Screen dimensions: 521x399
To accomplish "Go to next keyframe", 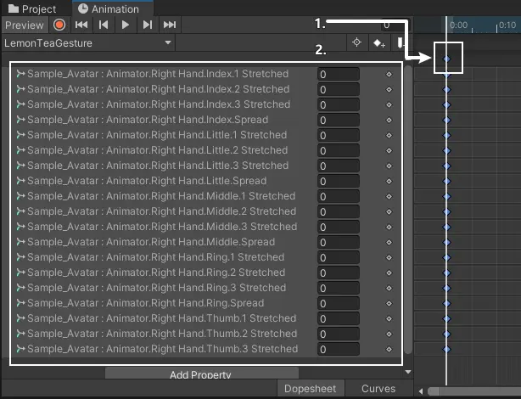I will click(x=147, y=25).
